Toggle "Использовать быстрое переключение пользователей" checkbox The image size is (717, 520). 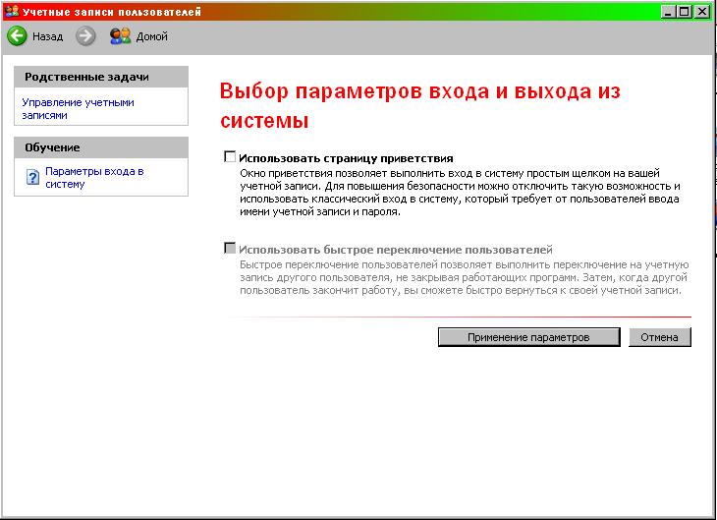pyautogui.click(x=231, y=249)
